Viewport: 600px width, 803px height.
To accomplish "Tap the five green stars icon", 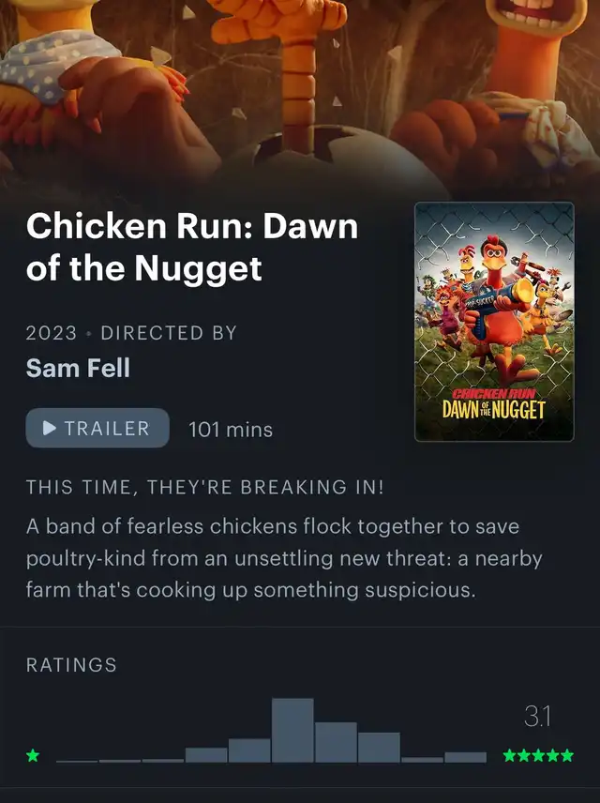I will point(538,755).
